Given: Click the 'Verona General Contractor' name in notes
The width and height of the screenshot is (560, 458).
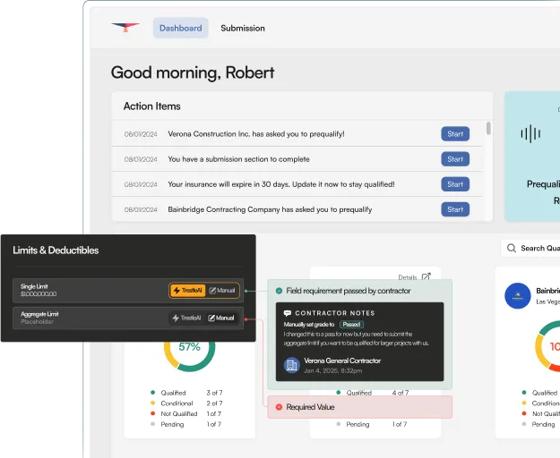Looking at the screenshot, I should coord(342,360).
